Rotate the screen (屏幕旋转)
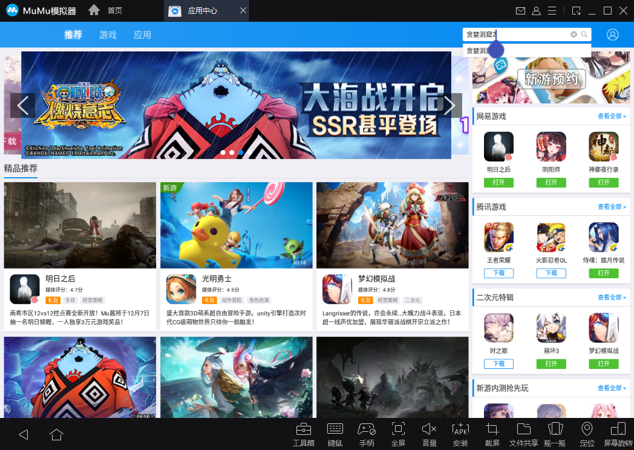Viewport: 634px width, 450px height. [x=618, y=434]
